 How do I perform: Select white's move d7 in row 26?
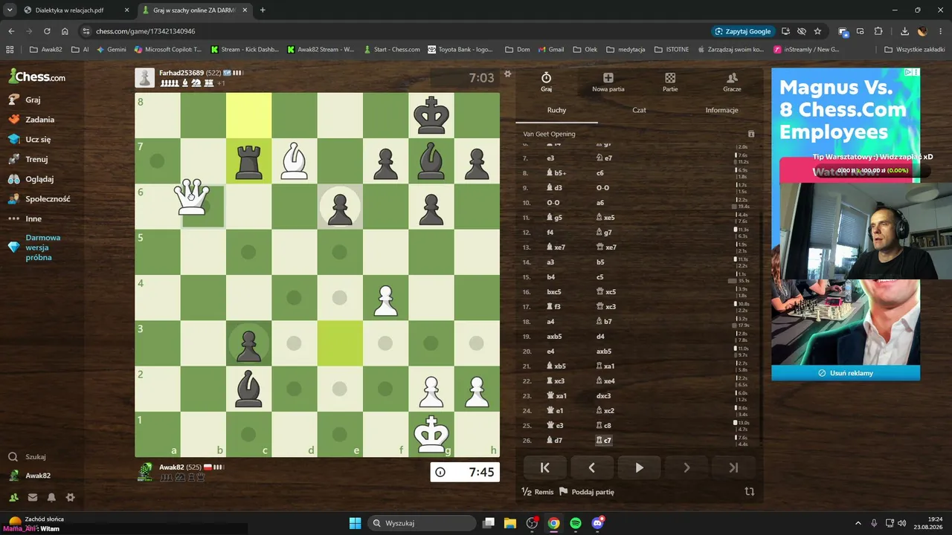556,441
